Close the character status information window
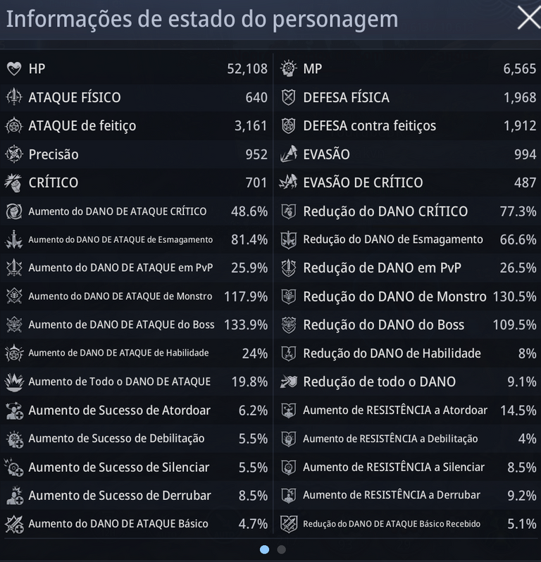This screenshot has height=562, width=541. (528, 18)
